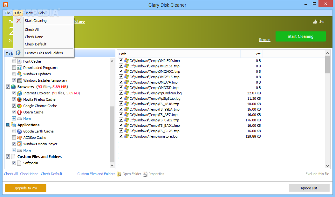The width and height of the screenshot is (335, 197).
Task: Click the Google Earth Cache icon
Action: pyautogui.click(x=19, y=131)
